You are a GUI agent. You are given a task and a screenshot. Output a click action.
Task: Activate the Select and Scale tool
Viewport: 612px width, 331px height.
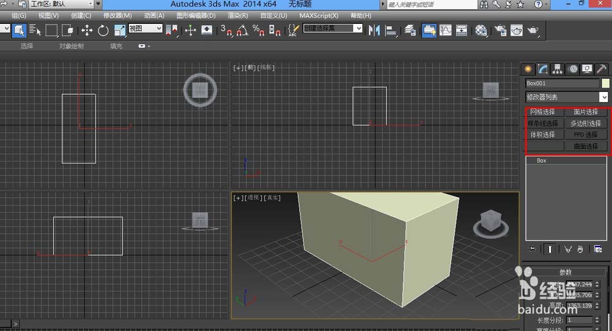(x=119, y=30)
